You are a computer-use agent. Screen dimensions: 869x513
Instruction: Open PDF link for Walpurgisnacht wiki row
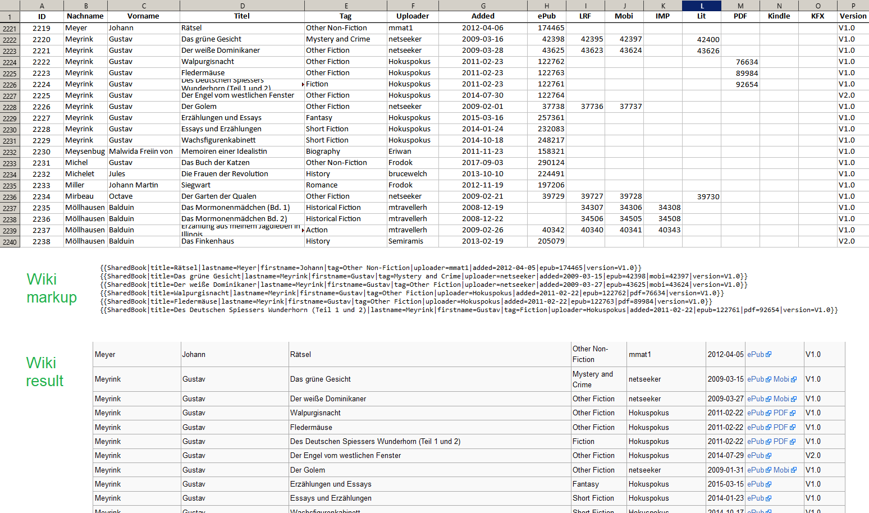coord(784,413)
